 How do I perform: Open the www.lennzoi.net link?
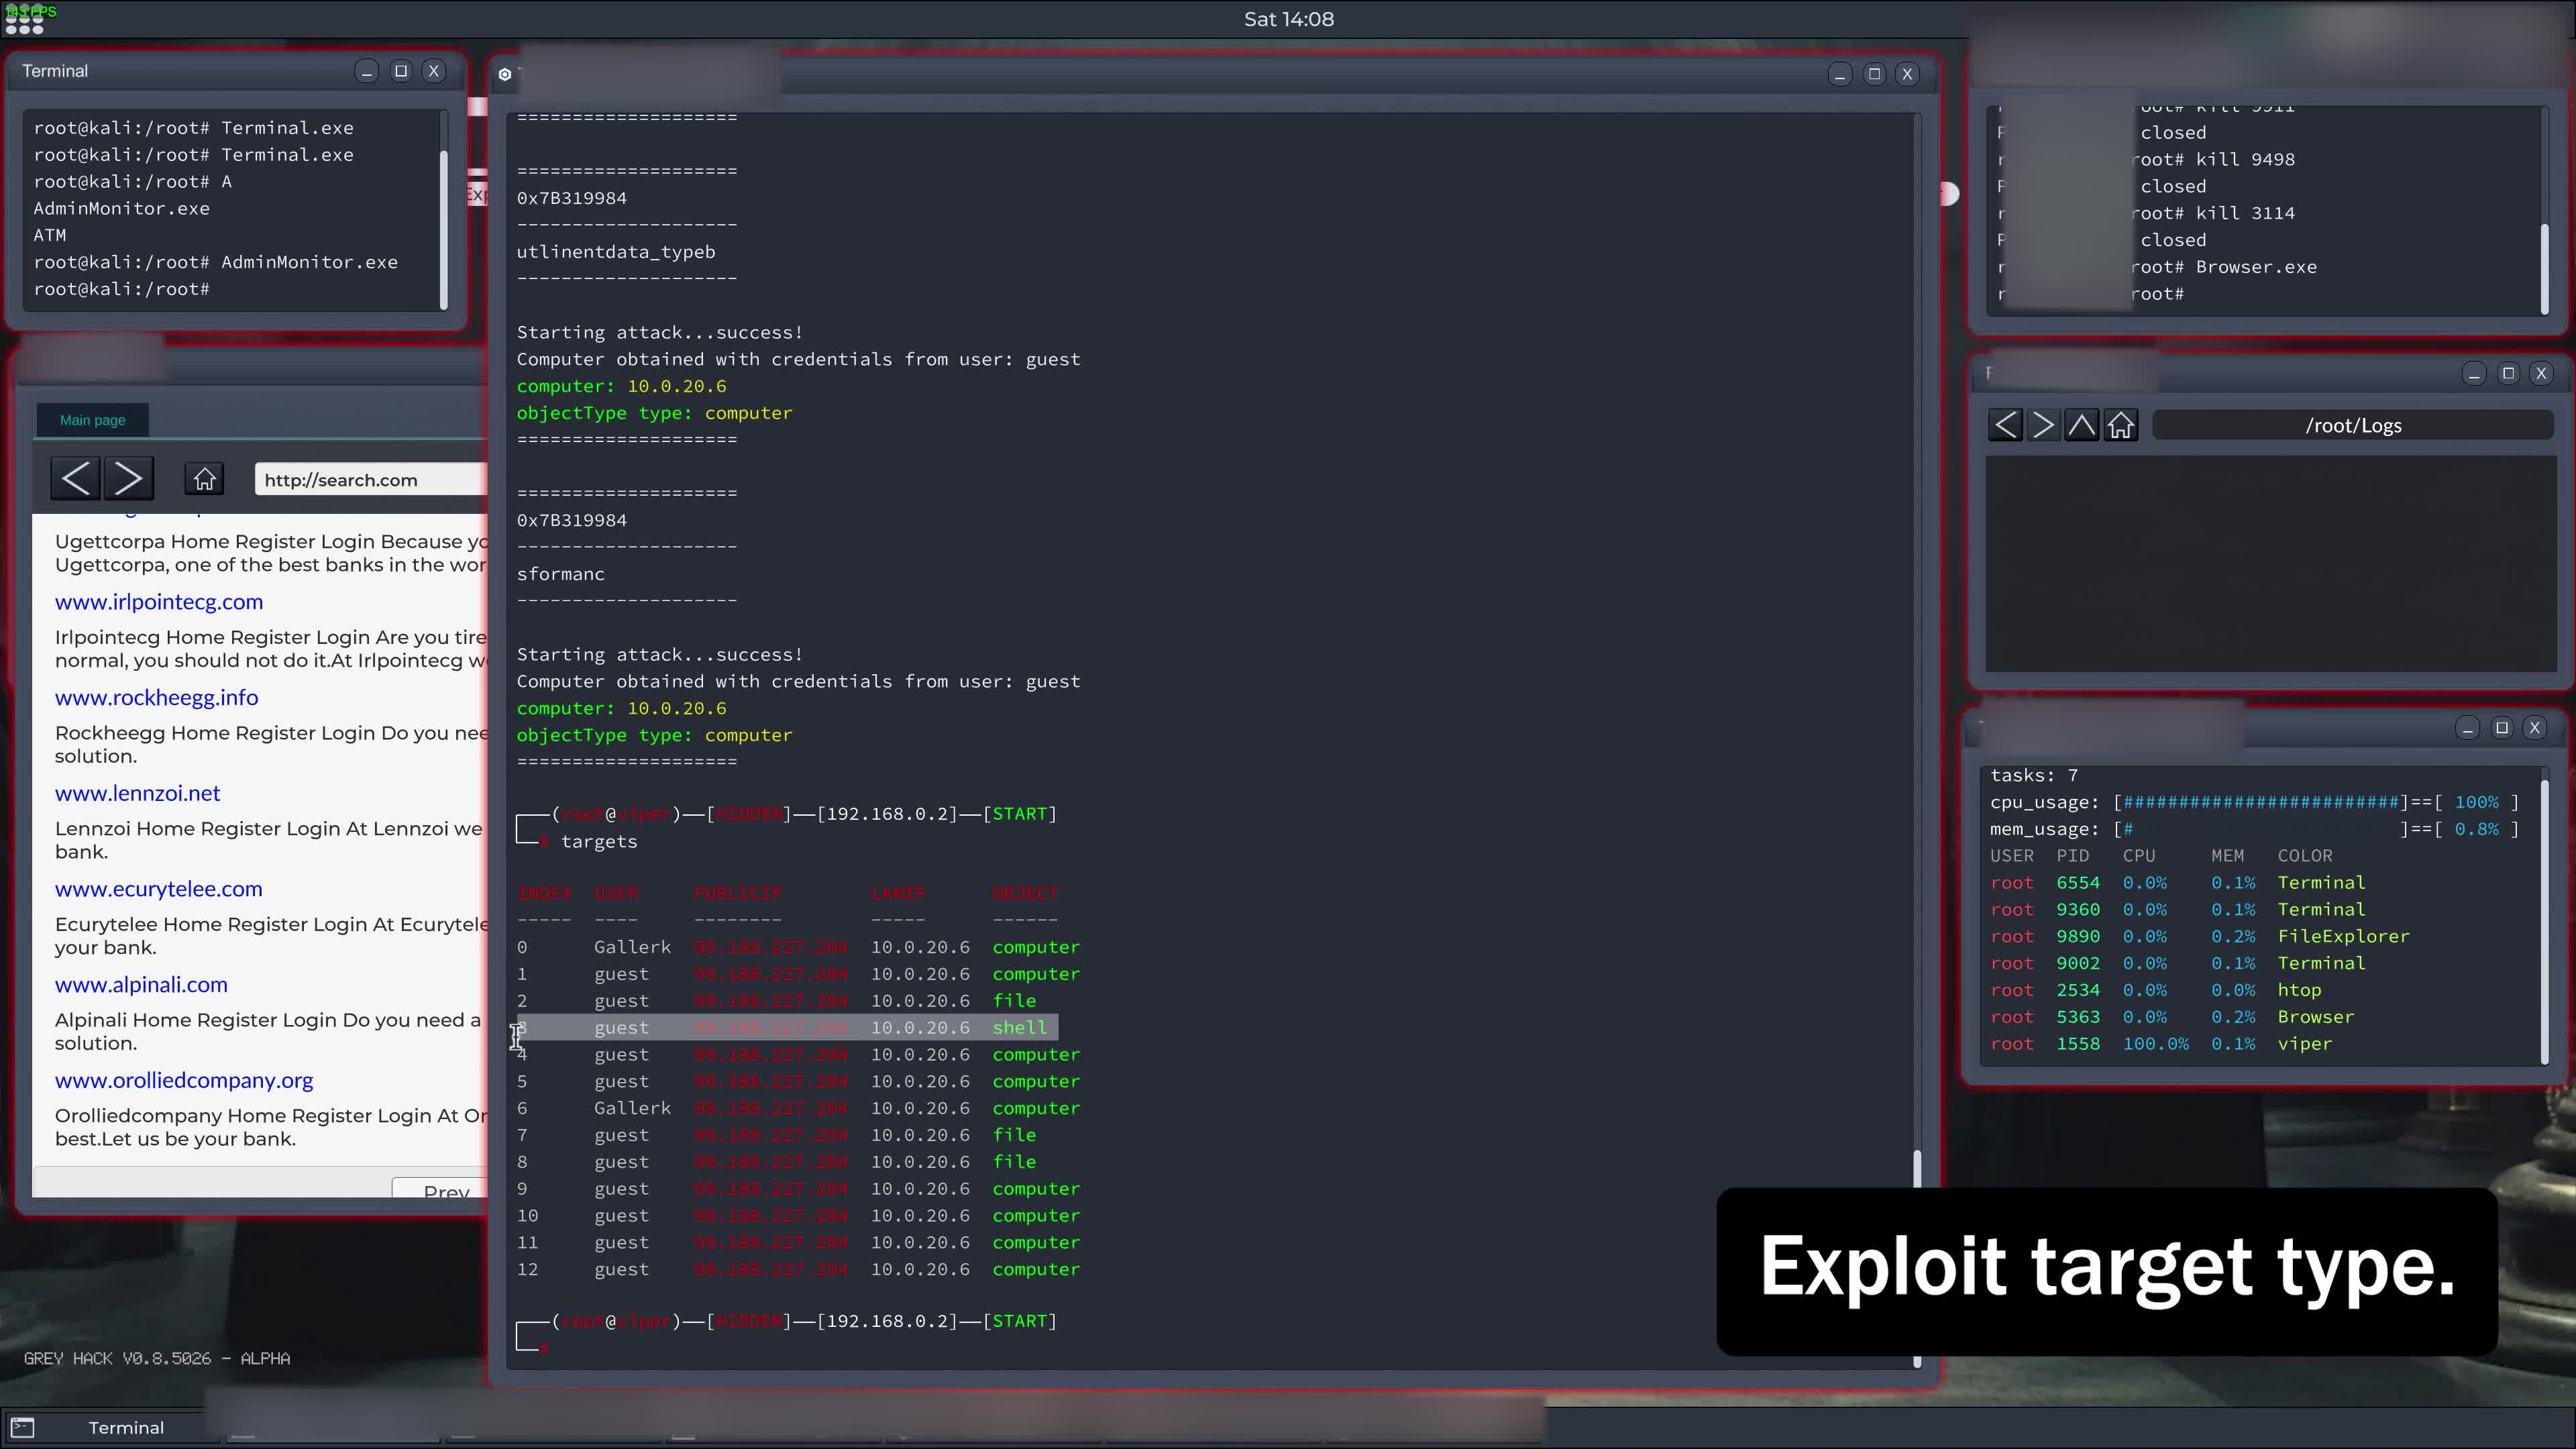click(137, 793)
